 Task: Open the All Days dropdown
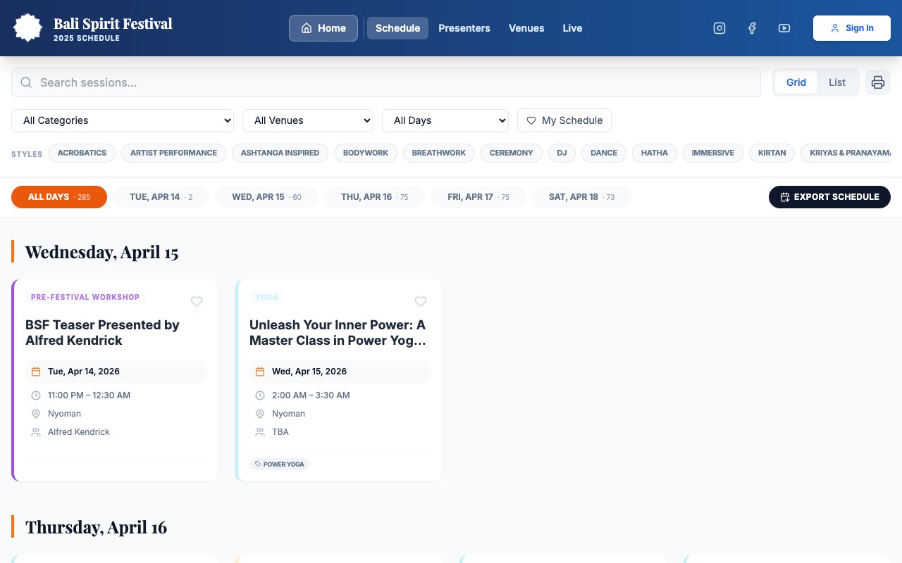point(445,120)
